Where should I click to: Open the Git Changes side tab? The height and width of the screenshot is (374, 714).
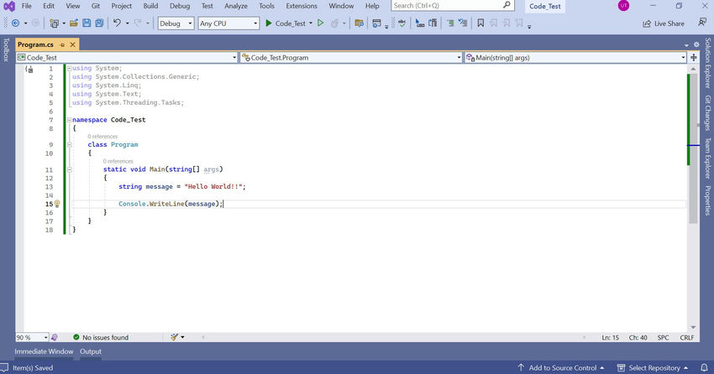click(x=707, y=112)
